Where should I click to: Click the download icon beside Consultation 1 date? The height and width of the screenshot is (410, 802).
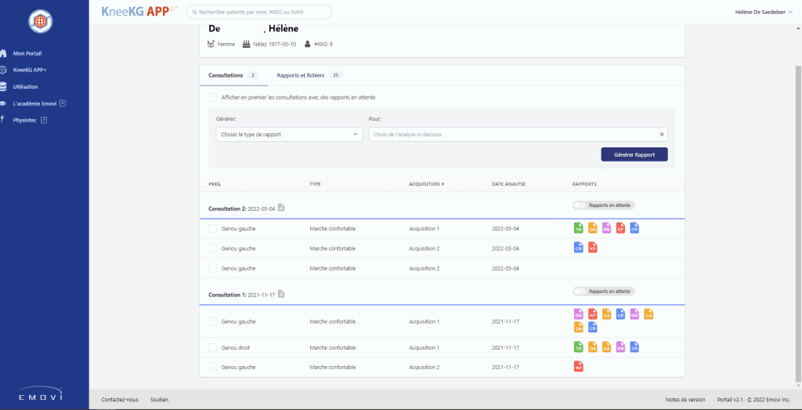pos(281,294)
